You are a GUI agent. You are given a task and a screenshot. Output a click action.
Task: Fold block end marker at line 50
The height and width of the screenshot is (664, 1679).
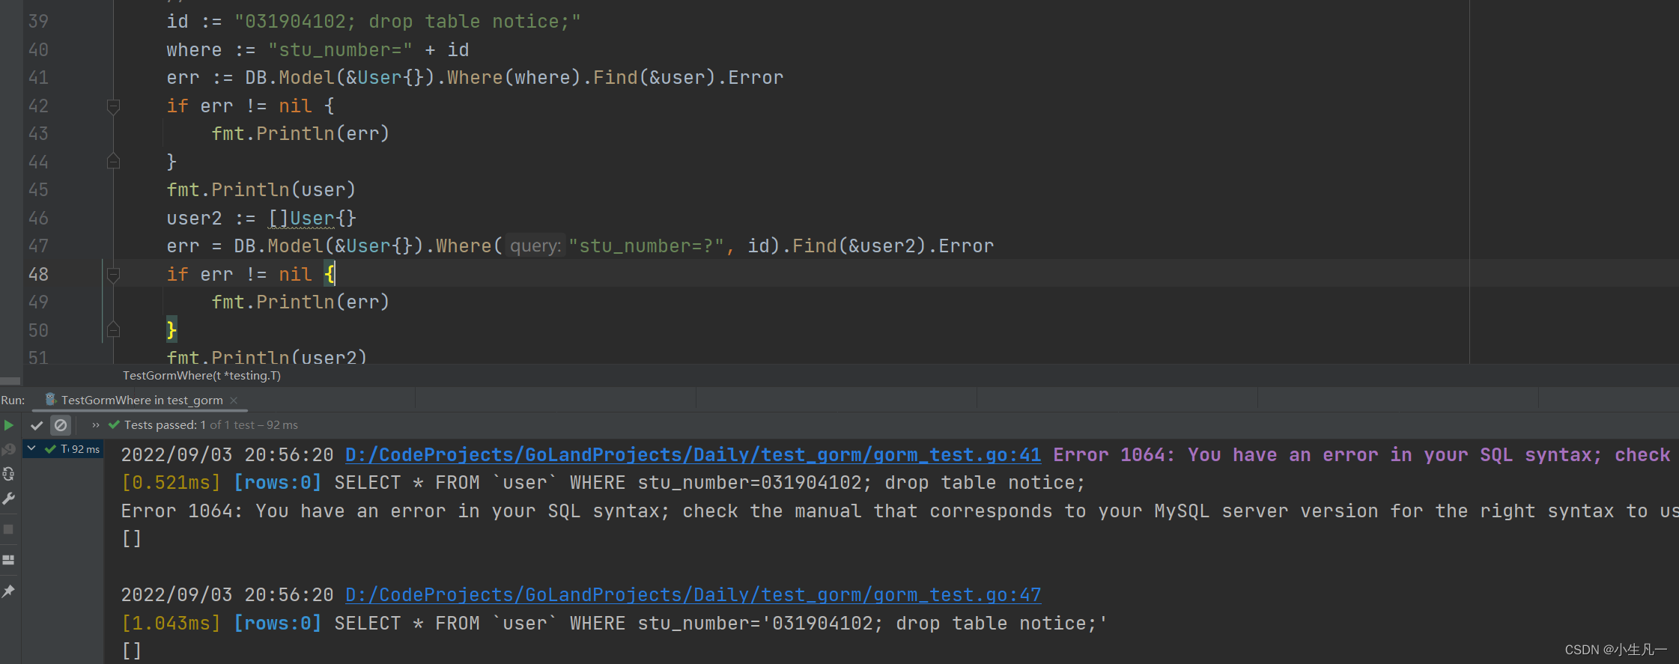113,330
